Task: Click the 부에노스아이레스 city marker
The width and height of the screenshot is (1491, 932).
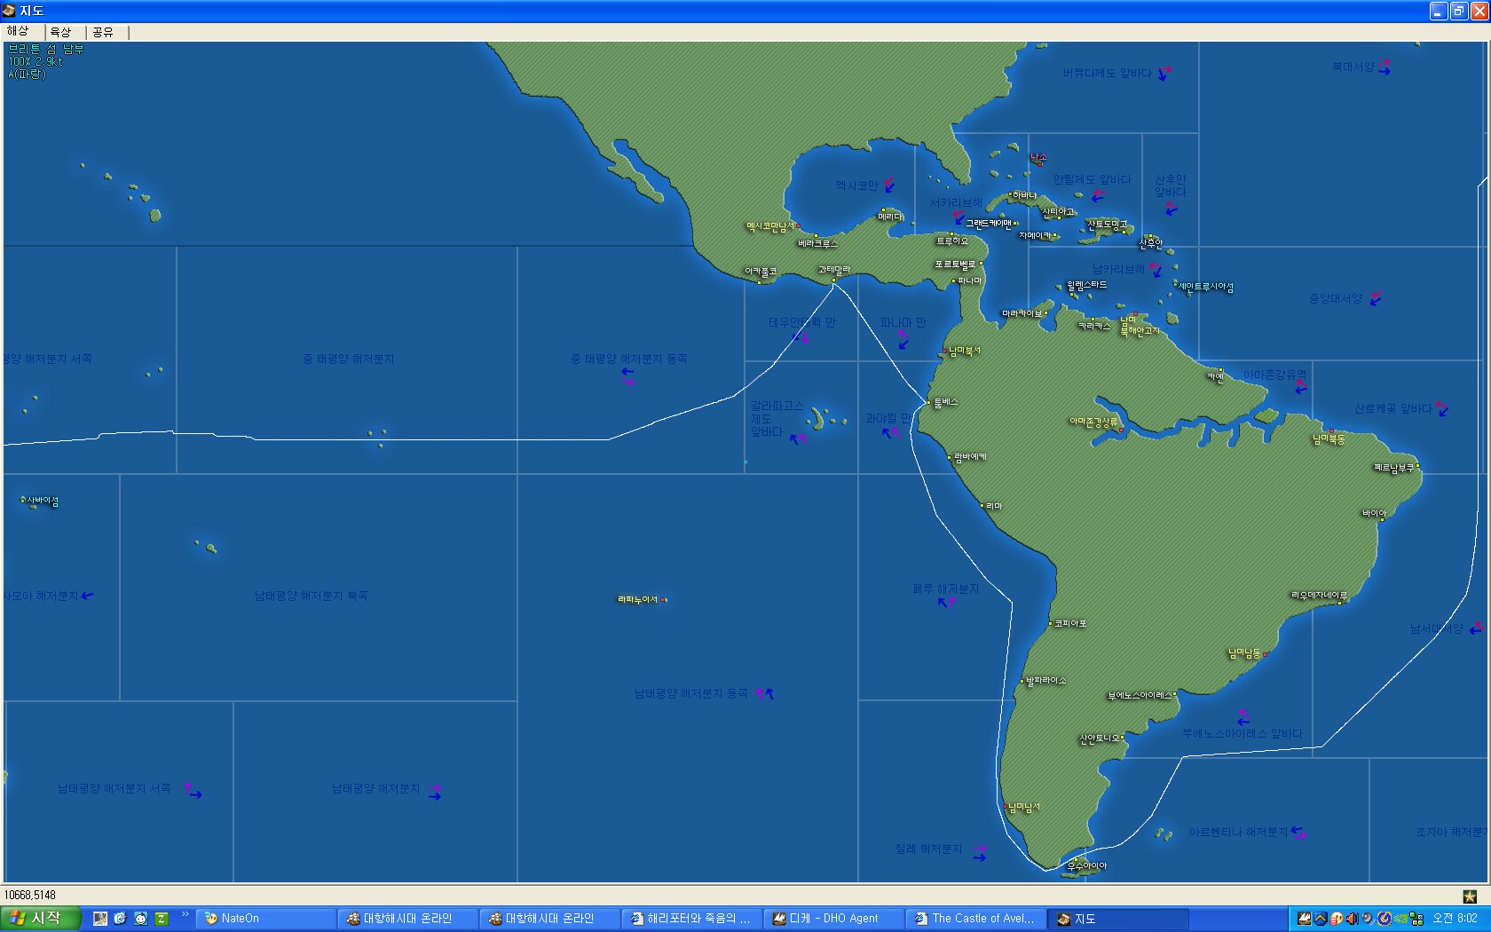Action: 1175,695
